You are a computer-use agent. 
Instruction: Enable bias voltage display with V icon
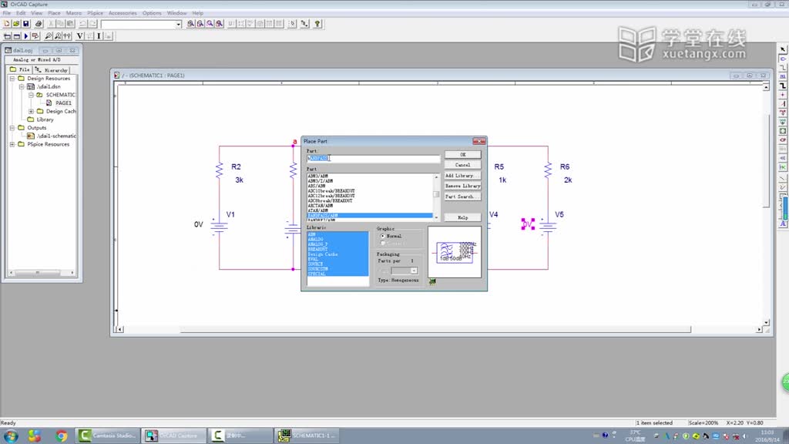pos(79,35)
